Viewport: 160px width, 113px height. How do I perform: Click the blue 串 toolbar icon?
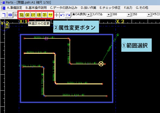click(10, 15)
